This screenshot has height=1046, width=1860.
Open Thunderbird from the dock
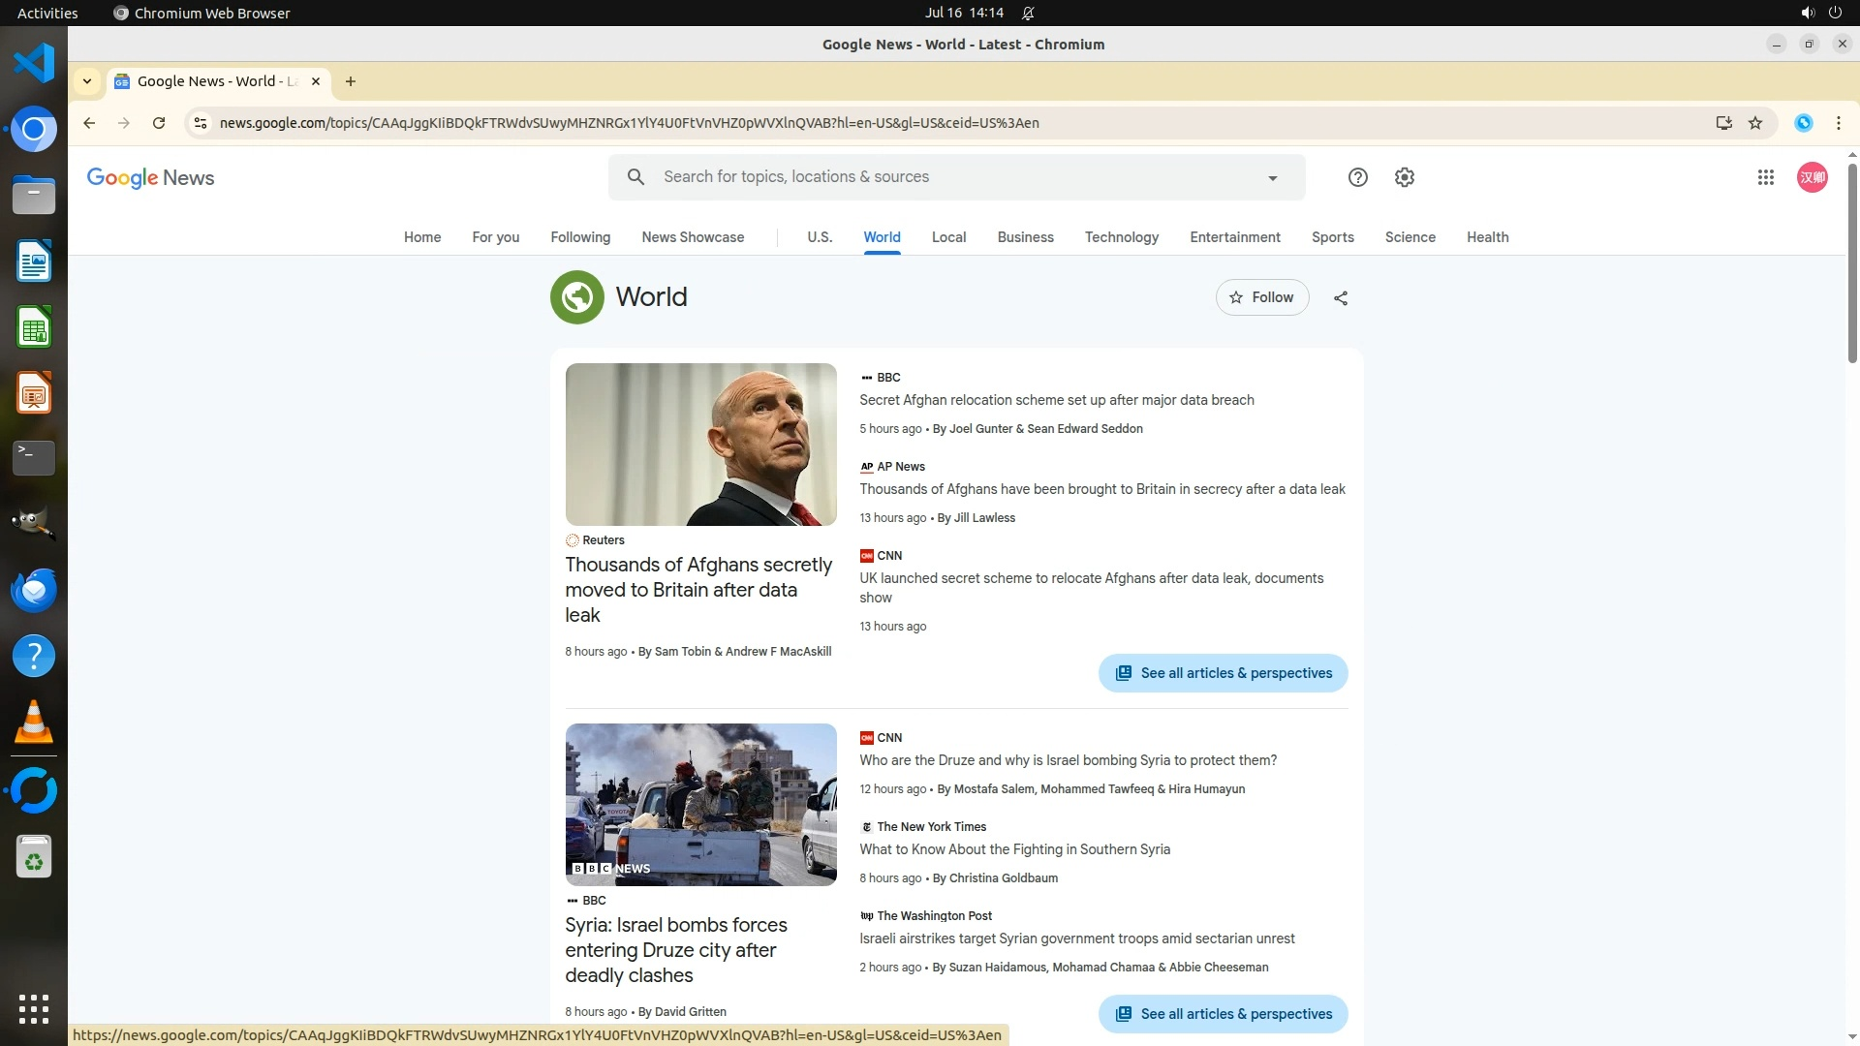[34, 590]
